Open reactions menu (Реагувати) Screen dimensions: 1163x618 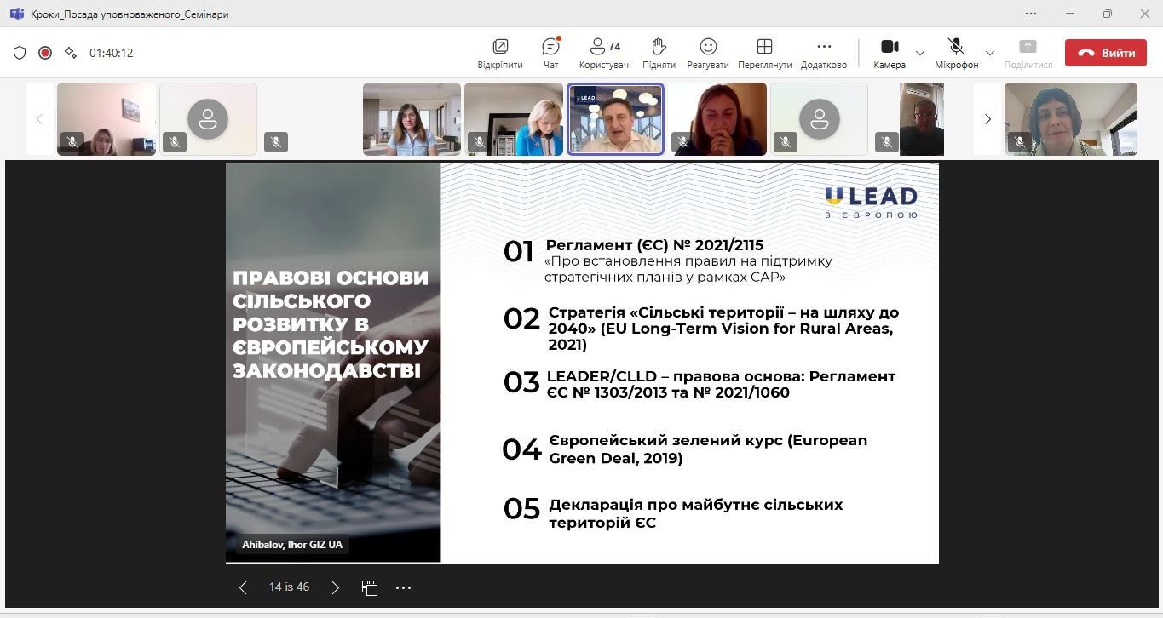point(708,53)
